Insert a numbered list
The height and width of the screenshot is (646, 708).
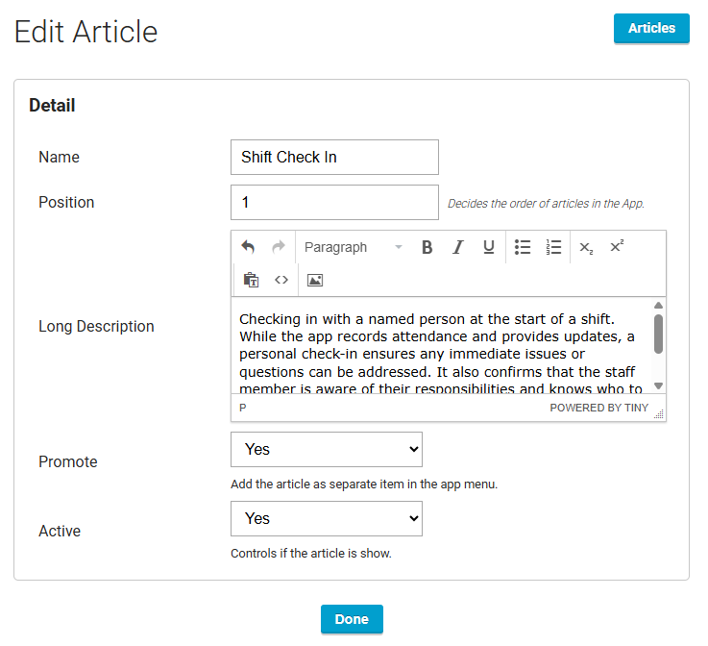553,247
